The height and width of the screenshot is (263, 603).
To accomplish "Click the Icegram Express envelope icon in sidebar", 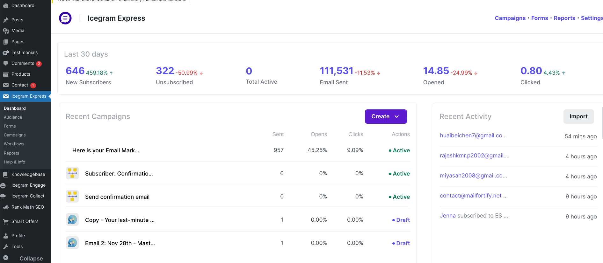I will [x=6, y=96].
